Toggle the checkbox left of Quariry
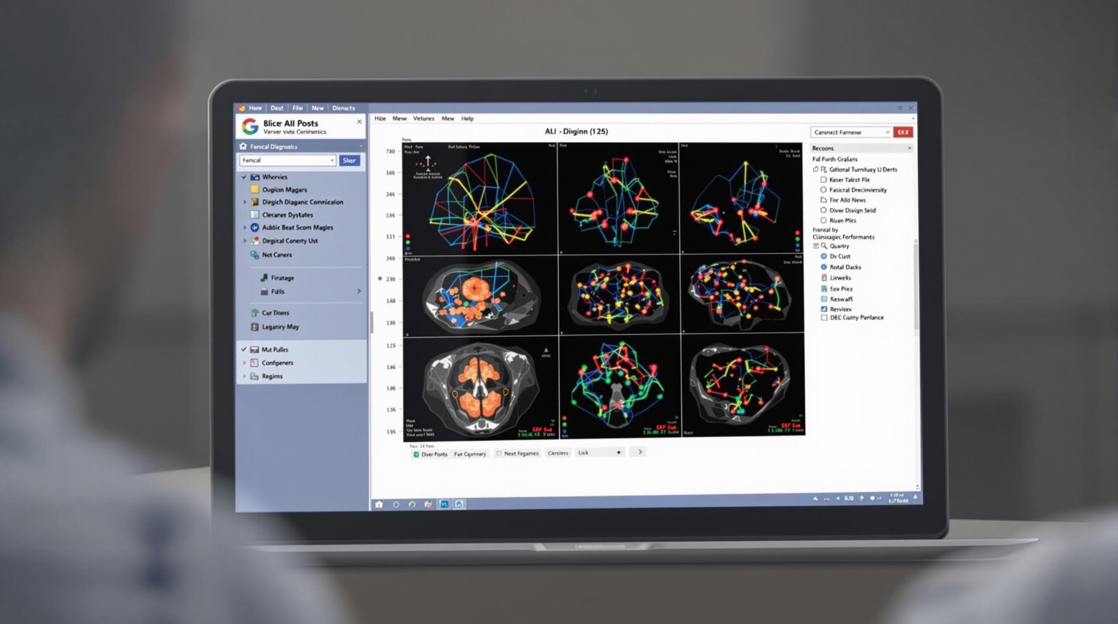 [816, 246]
